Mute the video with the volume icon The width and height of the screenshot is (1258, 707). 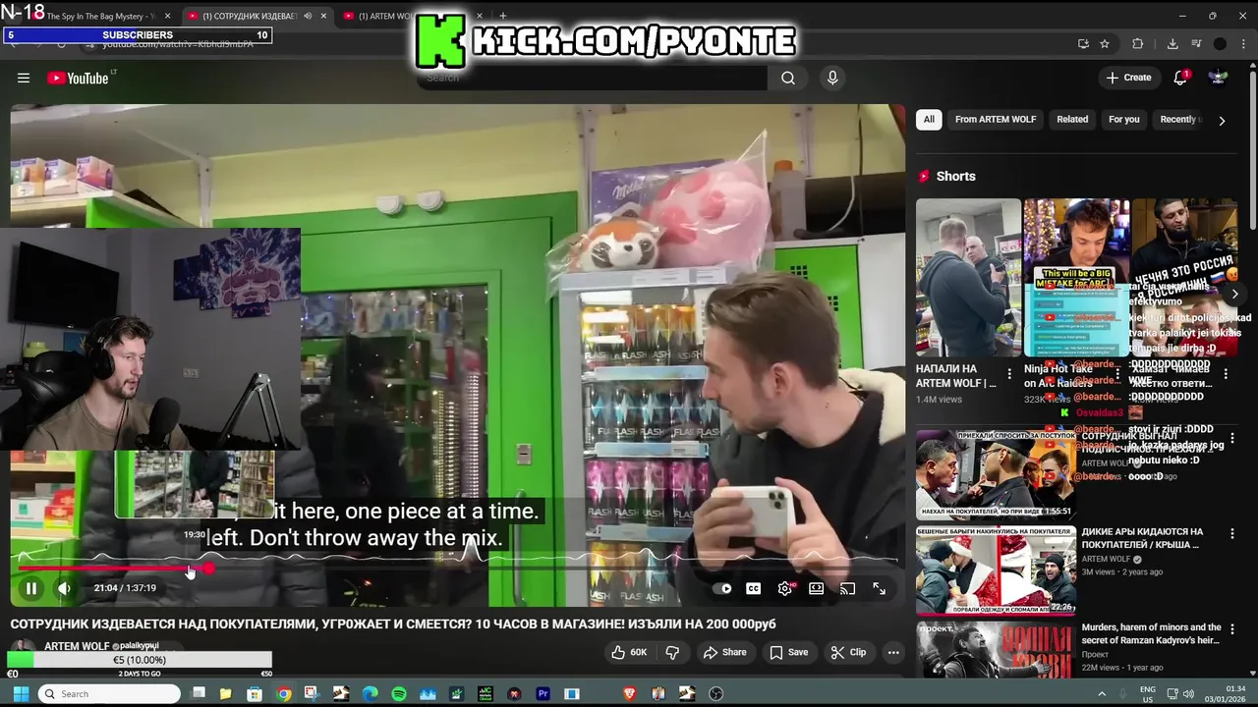coord(64,588)
